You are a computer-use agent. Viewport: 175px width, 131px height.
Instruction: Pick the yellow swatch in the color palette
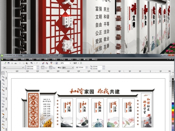point(173,110)
